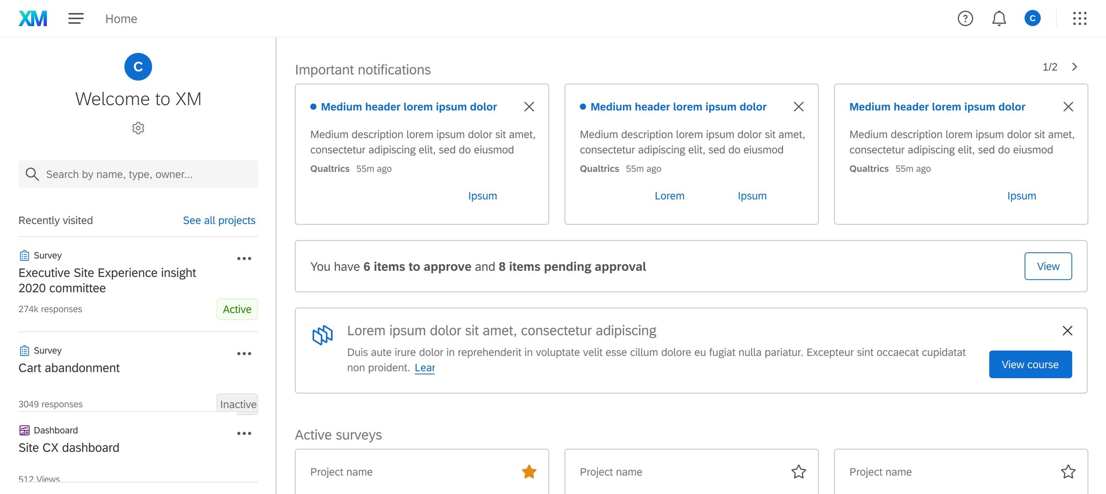
Task: Open the help question mark icon
Action: tap(965, 19)
